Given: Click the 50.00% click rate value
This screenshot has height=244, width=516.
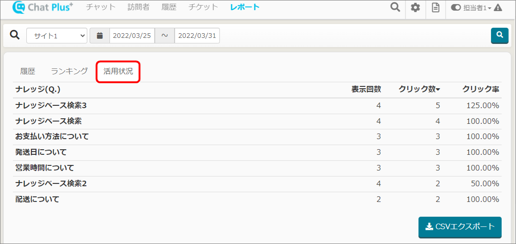Looking at the screenshot, I should point(485,183).
